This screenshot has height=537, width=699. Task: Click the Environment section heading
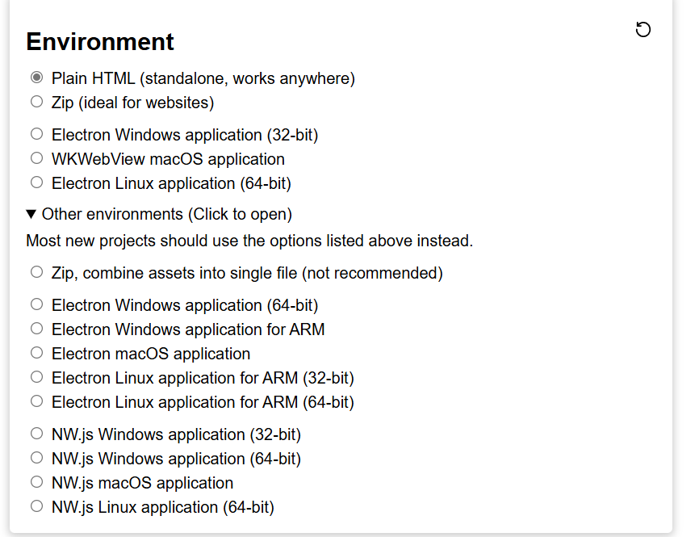(x=100, y=42)
